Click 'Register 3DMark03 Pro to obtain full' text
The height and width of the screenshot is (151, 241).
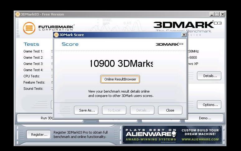click(81, 132)
